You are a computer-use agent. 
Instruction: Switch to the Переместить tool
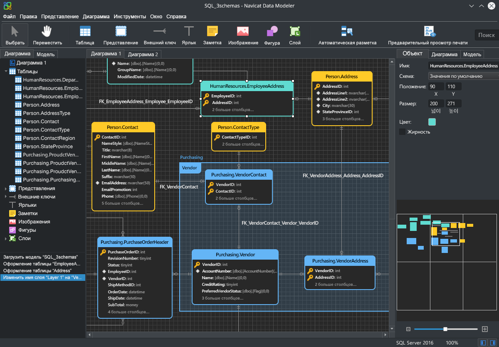47,35
